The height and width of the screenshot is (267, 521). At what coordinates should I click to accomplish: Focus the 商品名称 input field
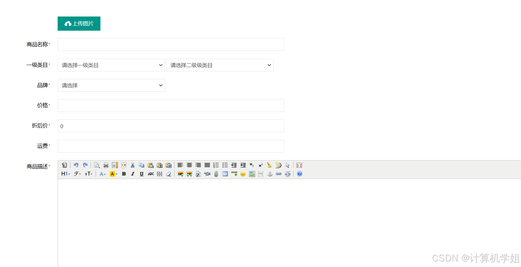pos(171,44)
